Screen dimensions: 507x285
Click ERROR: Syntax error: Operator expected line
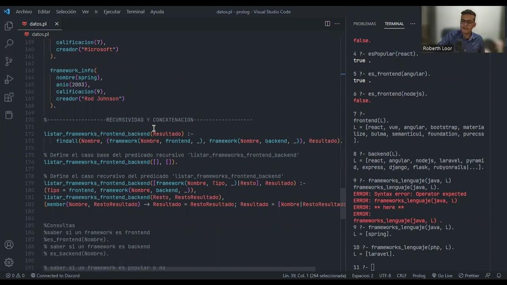tap(410, 194)
